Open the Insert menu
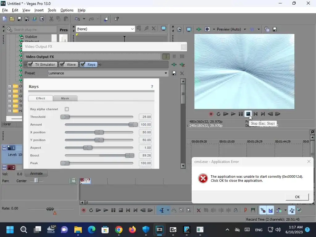The height and width of the screenshot is (237, 316). (39, 10)
